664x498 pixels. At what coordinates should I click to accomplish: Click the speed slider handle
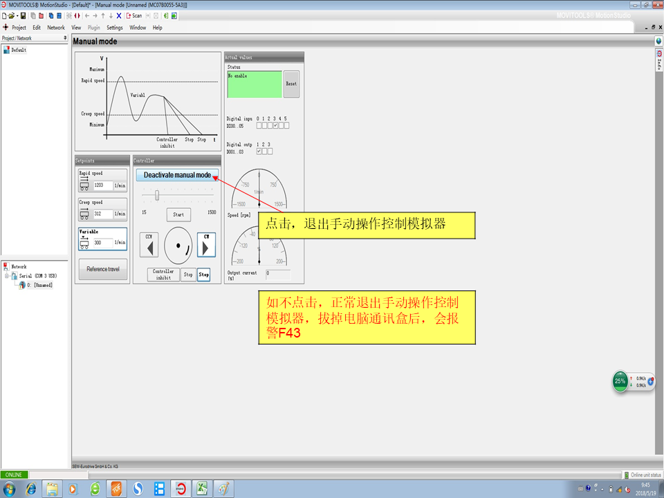[x=157, y=195]
